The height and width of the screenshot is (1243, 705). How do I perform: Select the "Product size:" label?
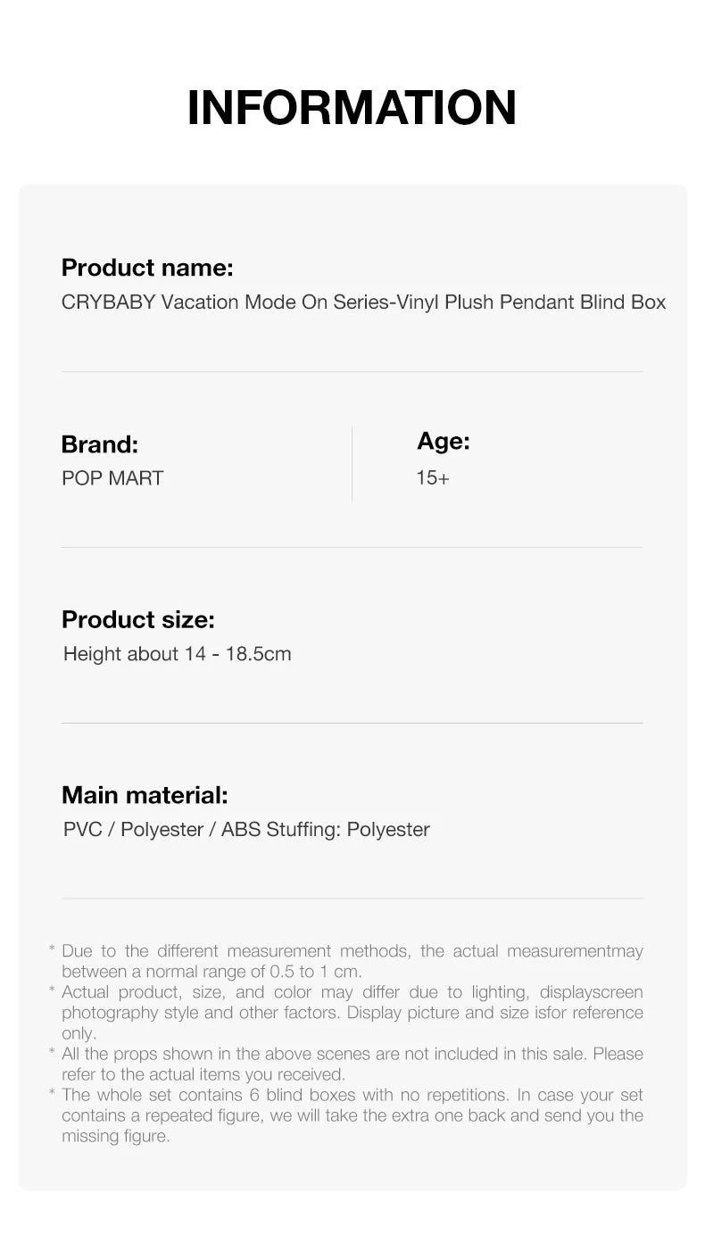coord(137,619)
